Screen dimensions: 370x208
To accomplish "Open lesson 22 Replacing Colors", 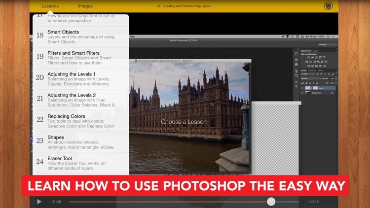I will [x=81, y=121].
